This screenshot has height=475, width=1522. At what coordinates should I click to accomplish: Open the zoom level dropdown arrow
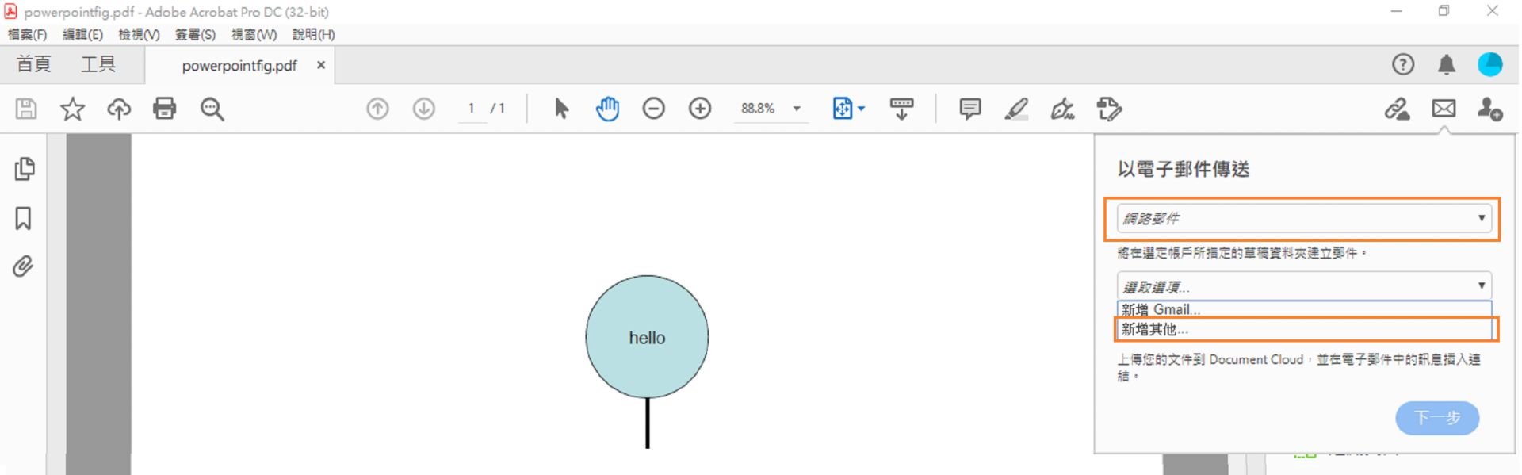(x=797, y=109)
